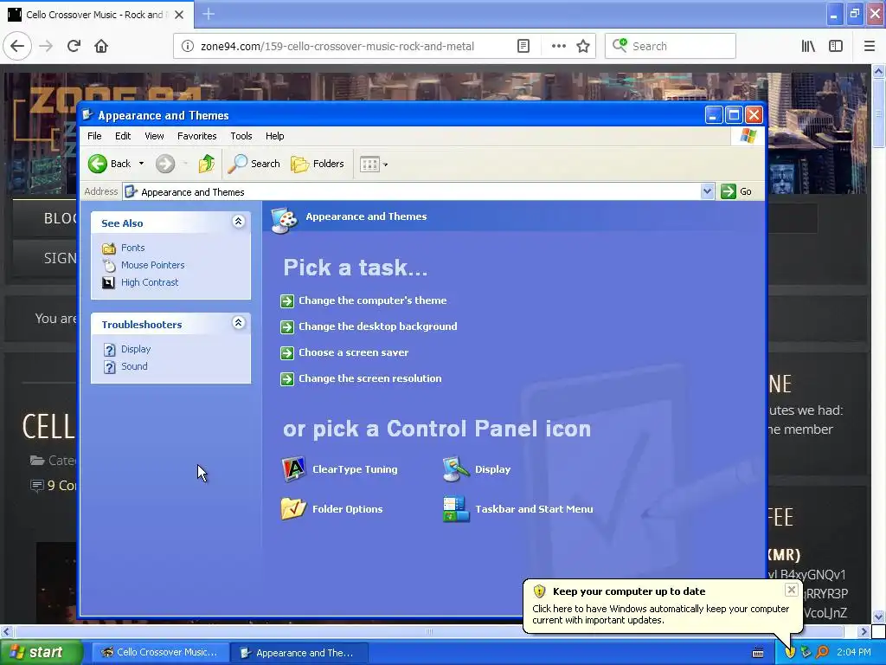Click Appearance and Themes taskbar button

coord(299,653)
